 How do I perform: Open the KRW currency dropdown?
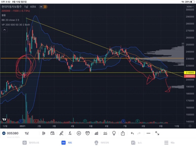click(190, 7)
